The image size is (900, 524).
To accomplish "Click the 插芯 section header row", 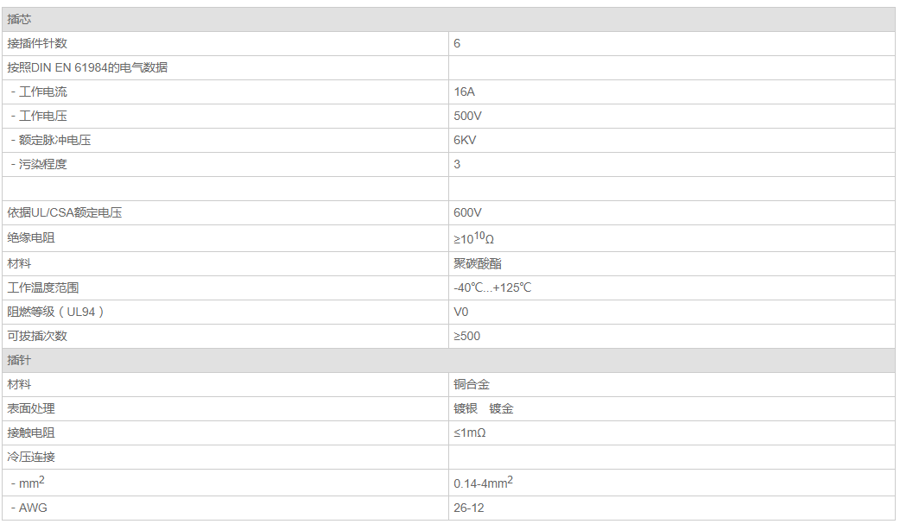I will coord(20,19).
